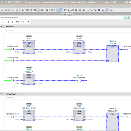Insert a normally open contact from favorites
The height and width of the screenshot is (131, 131).
[x=2, y=22]
